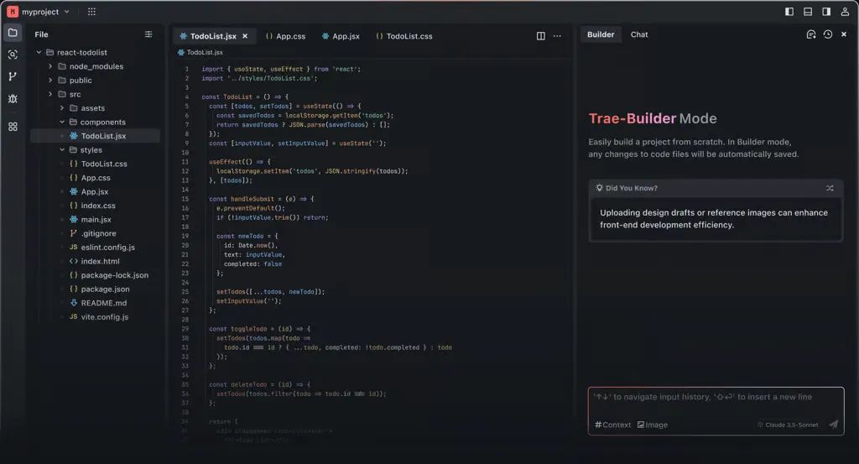Switch to the Chat tab
The image size is (859, 464).
coord(639,34)
